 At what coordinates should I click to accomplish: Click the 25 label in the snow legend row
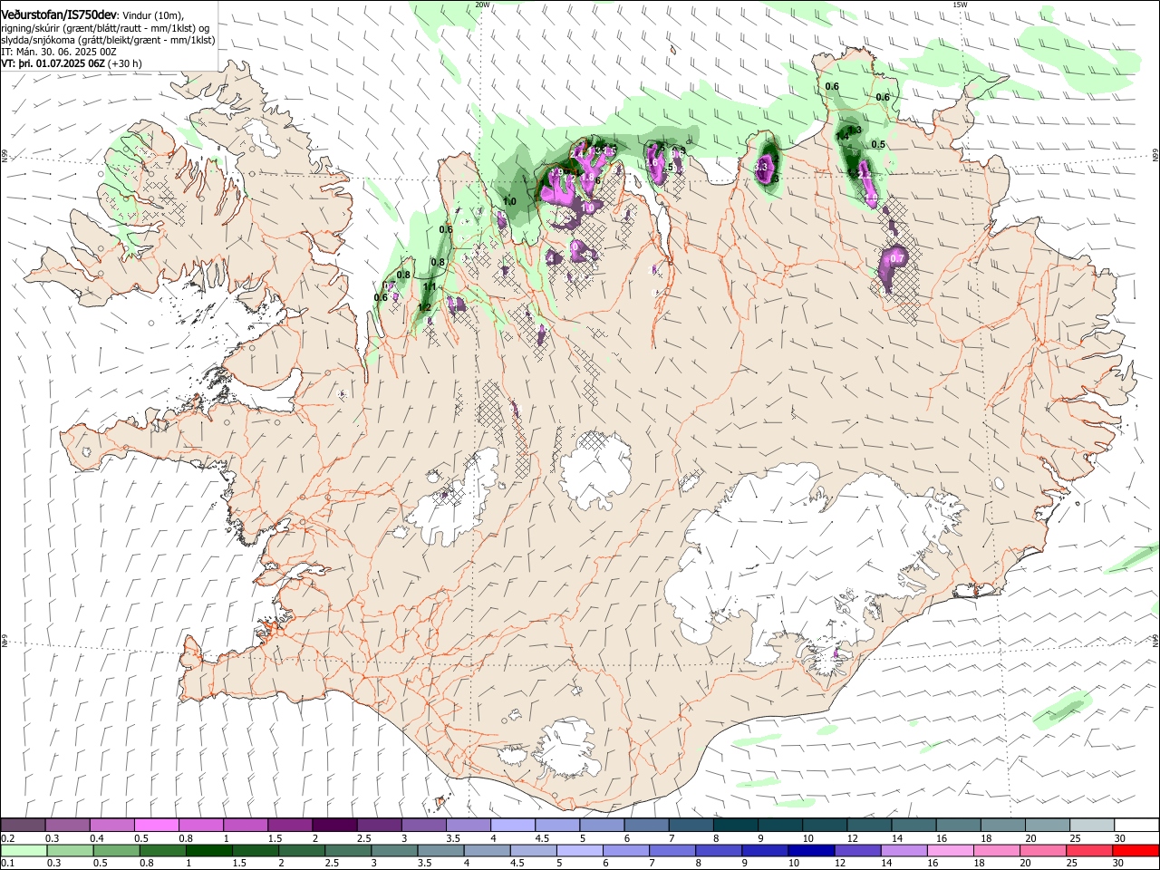1074,838
